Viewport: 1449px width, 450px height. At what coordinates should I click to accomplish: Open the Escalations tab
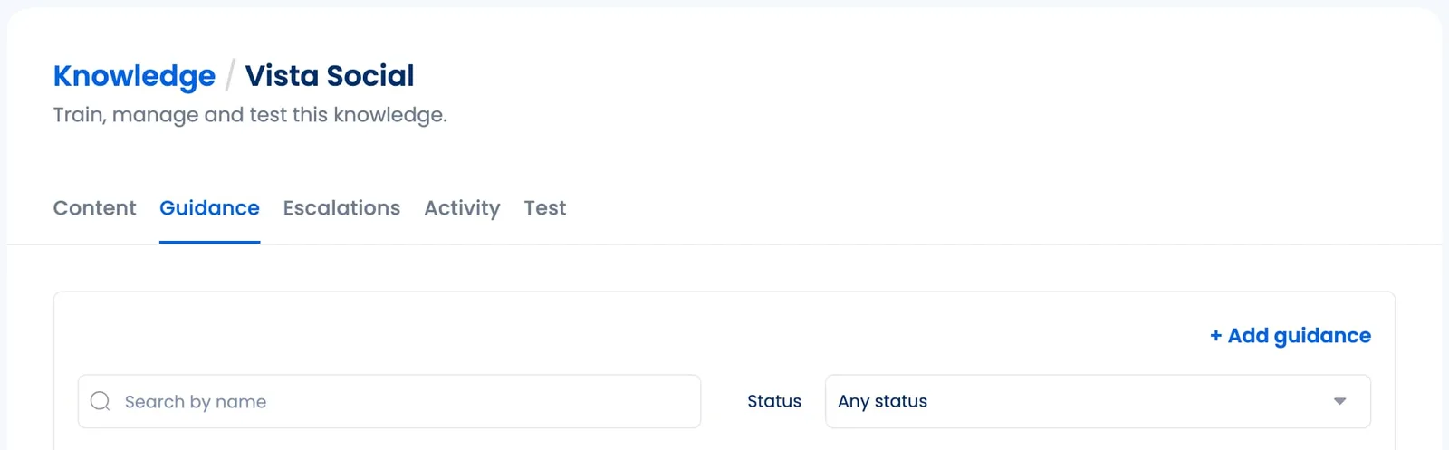click(x=341, y=208)
